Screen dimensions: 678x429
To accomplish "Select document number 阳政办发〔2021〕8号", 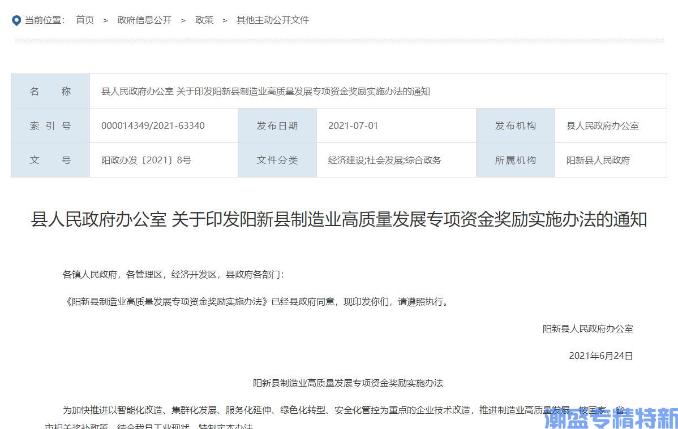I will pos(146,161).
